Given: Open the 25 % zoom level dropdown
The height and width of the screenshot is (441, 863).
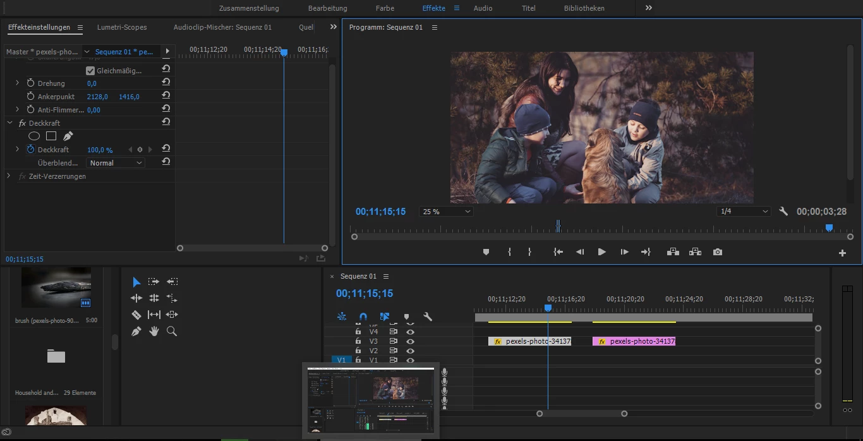Looking at the screenshot, I should pos(446,212).
